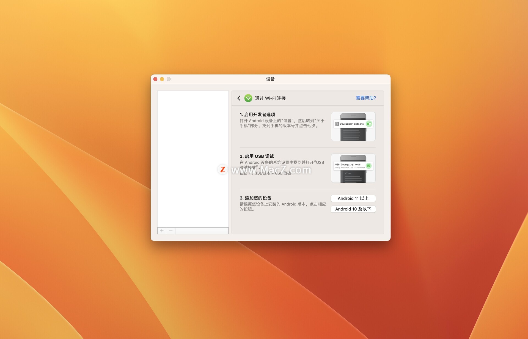Select the 3. 添加您的设备 heading
This screenshot has height=339, width=528.
click(255, 198)
